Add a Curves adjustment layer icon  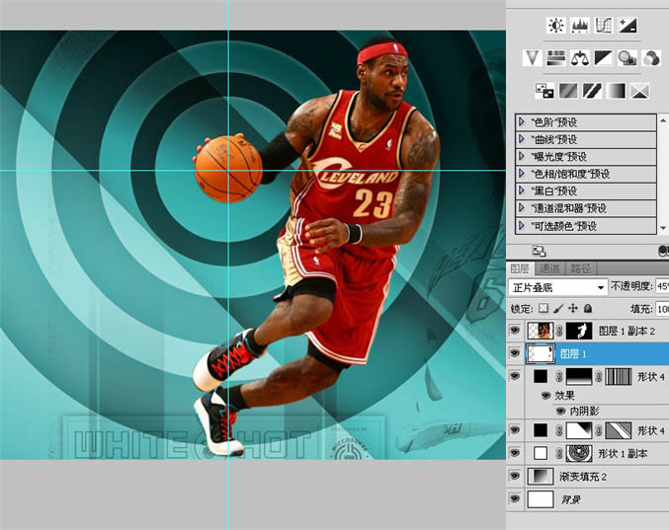(604, 26)
